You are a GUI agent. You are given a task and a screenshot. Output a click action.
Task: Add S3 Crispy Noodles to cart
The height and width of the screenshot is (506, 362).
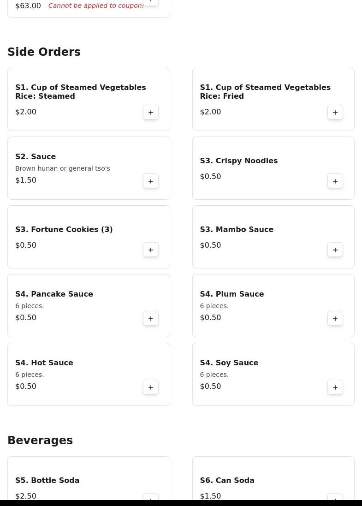tap(335, 181)
